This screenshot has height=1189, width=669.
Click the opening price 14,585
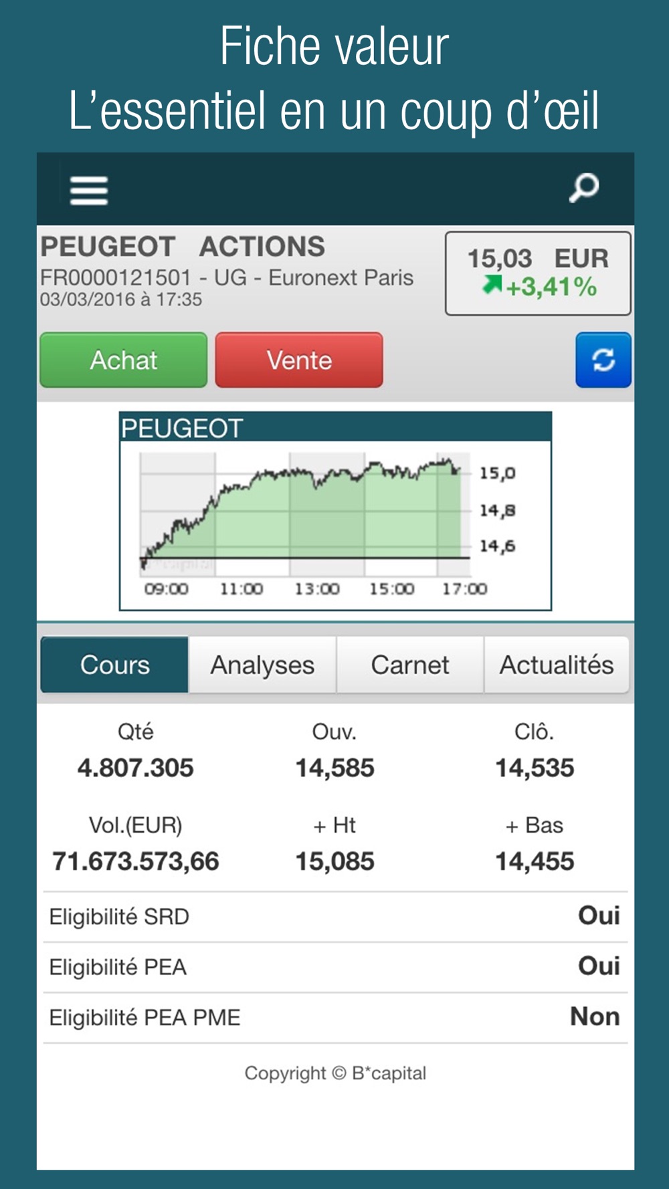(334, 768)
